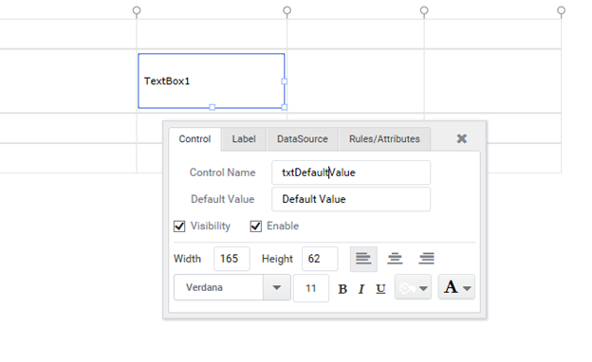Select left text alignment icon
592x362 pixels.
coord(363,259)
